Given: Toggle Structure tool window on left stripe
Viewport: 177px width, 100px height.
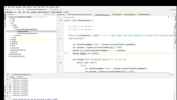Looking at the screenshot, I should tap(5, 25).
